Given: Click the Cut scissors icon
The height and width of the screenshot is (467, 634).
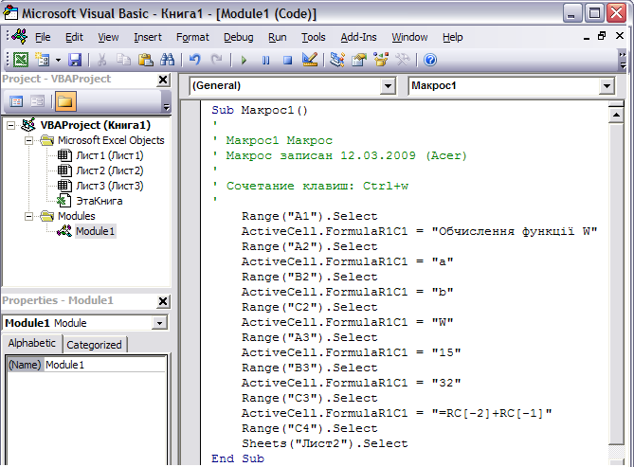Looking at the screenshot, I should (x=102, y=60).
